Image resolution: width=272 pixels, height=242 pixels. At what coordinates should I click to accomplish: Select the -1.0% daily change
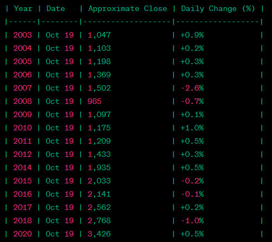coord(192,220)
